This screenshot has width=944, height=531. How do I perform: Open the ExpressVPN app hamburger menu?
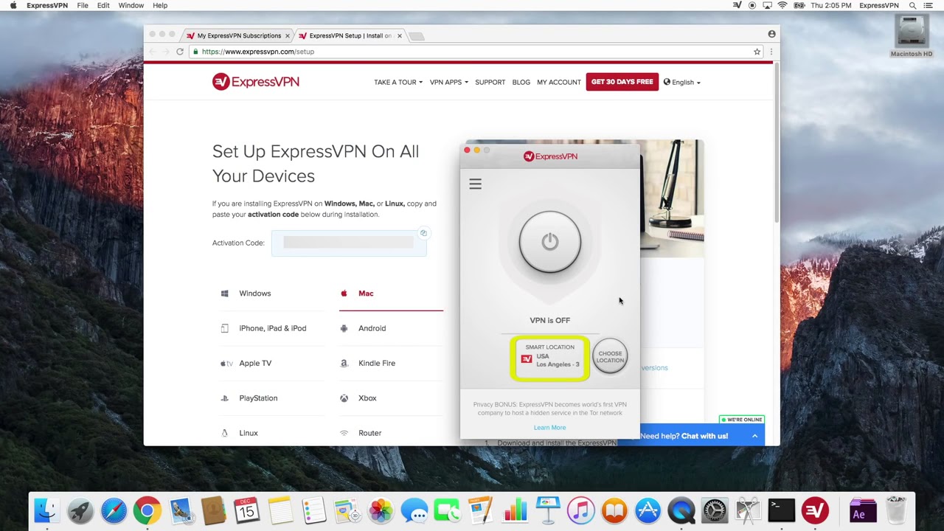pyautogui.click(x=475, y=184)
